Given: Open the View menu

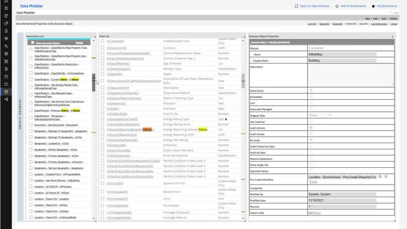Looking at the screenshot, I should pos(375,18).
